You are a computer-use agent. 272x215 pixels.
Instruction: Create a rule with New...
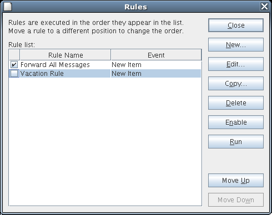point(236,45)
